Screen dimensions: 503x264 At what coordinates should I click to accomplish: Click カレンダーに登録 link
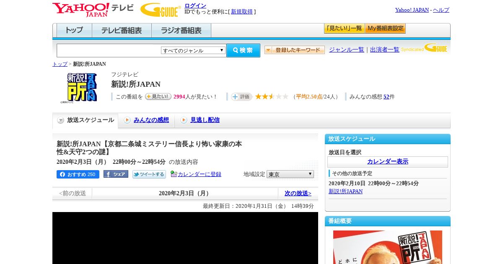(x=200, y=174)
